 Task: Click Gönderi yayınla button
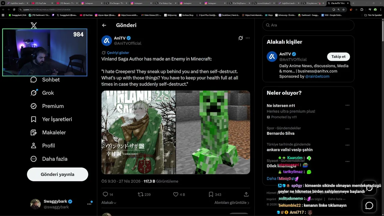(x=58, y=174)
